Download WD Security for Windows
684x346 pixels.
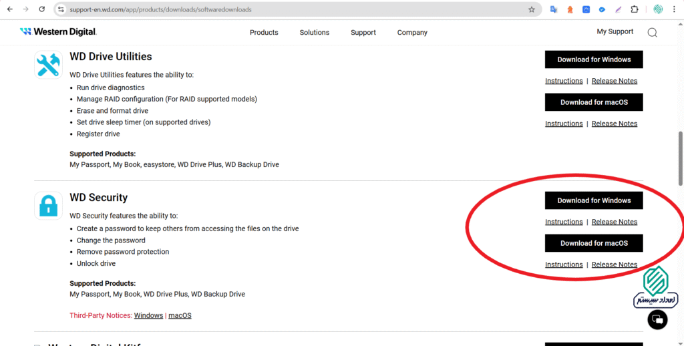(594, 200)
